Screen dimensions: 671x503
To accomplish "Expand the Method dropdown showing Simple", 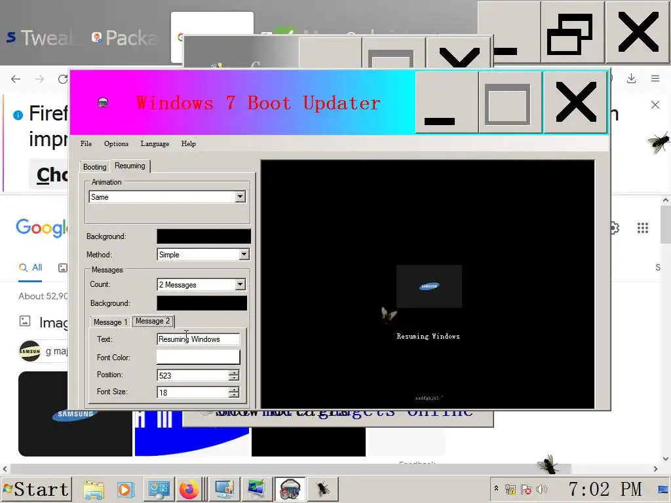I will (244, 255).
